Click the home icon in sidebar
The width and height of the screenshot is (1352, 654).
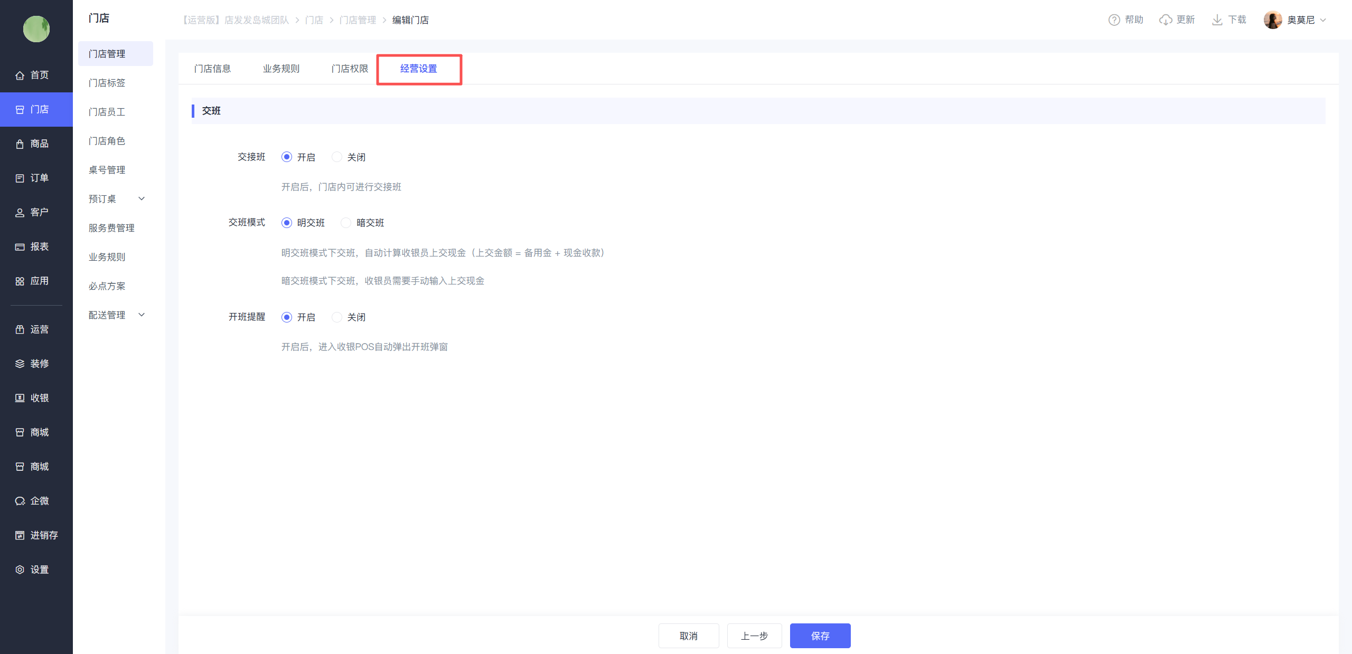[20, 75]
